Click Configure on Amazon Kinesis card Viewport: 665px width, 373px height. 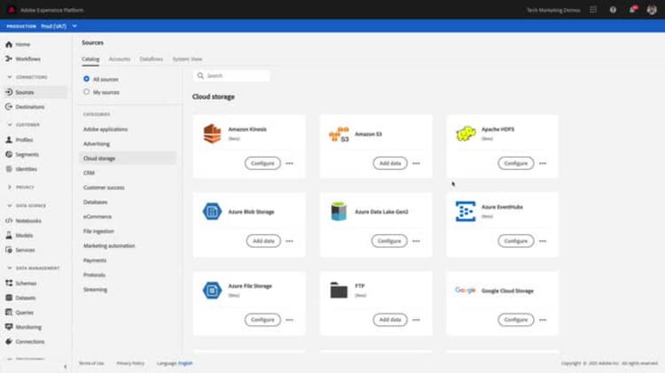pos(262,163)
